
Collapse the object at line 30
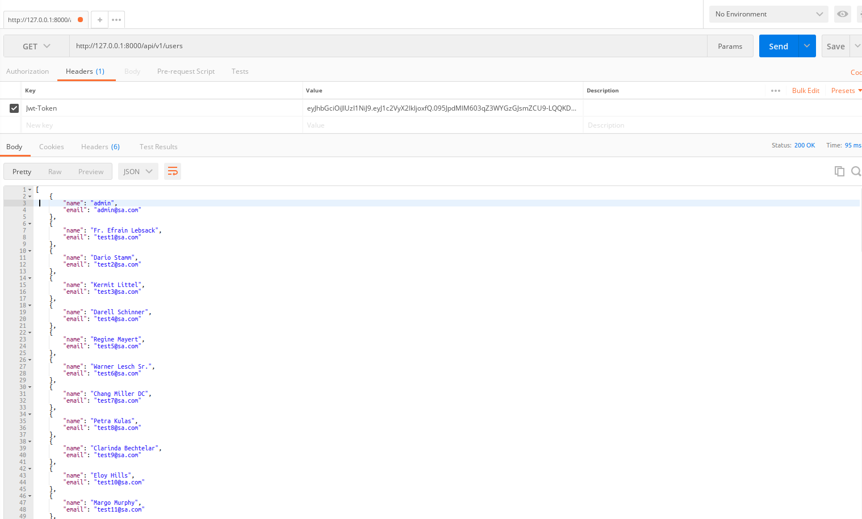pos(30,387)
